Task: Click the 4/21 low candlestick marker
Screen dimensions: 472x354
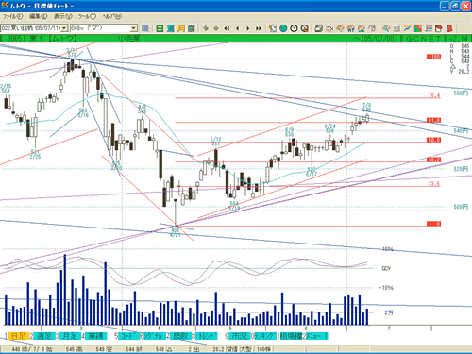Action: 176,232
